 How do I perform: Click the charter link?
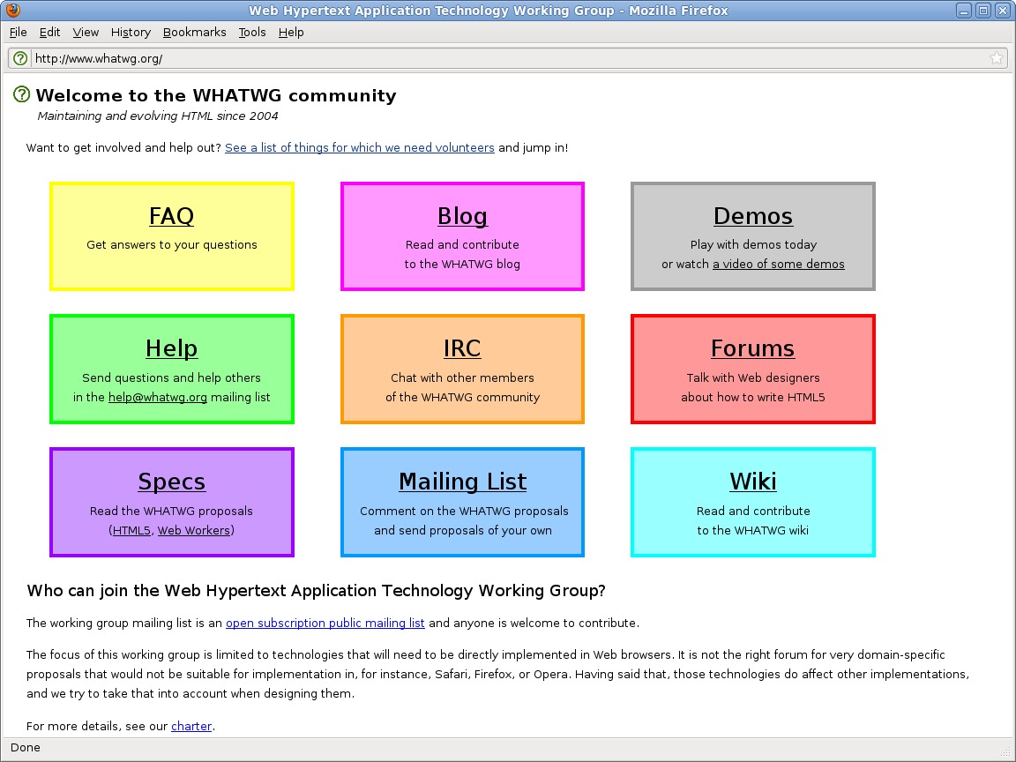(x=191, y=726)
